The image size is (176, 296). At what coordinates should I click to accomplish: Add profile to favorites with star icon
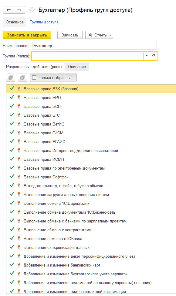[32, 10]
